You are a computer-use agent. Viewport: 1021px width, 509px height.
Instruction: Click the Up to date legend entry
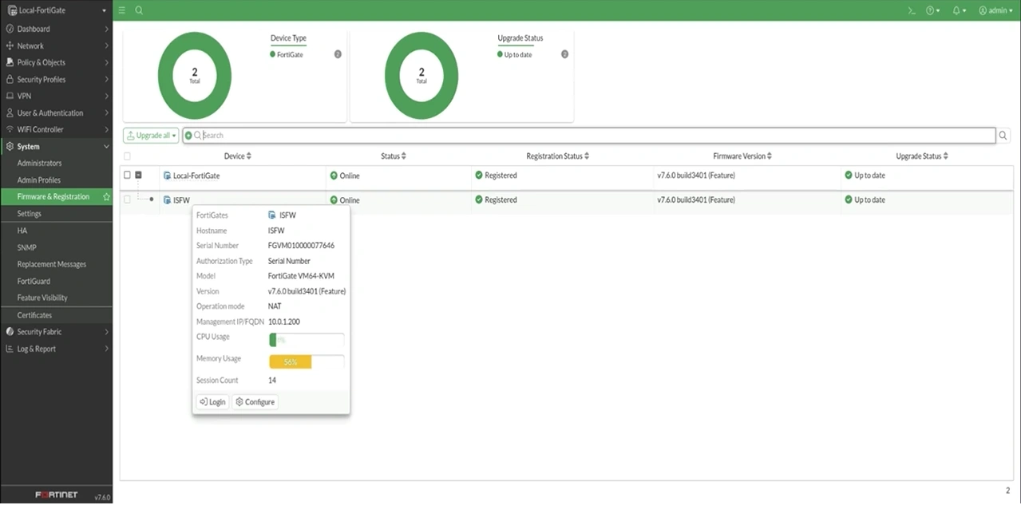pyautogui.click(x=514, y=54)
